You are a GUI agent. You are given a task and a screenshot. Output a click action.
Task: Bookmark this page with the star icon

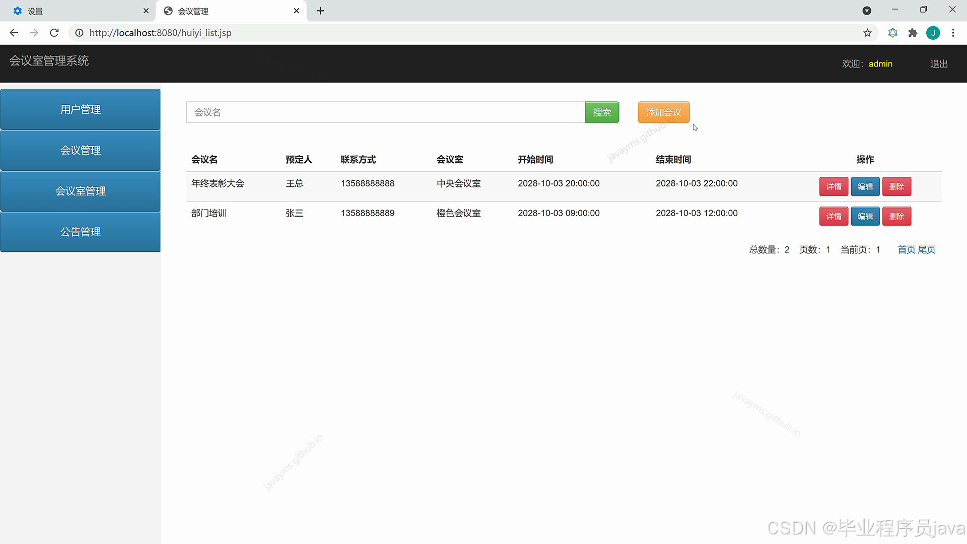tap(867, 33)
